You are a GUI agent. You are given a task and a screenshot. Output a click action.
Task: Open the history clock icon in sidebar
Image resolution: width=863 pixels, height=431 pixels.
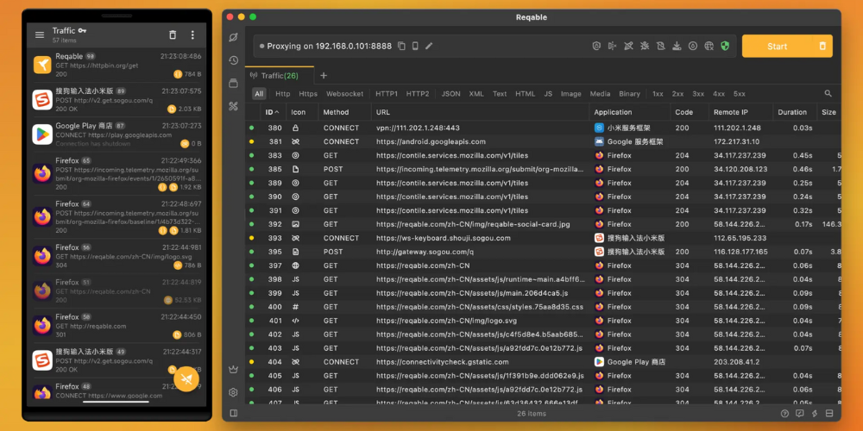(233, 60)
